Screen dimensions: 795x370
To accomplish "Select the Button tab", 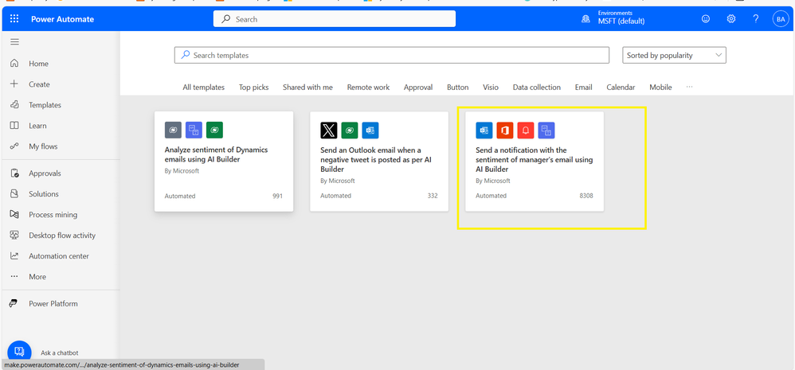I will [458, 87].
